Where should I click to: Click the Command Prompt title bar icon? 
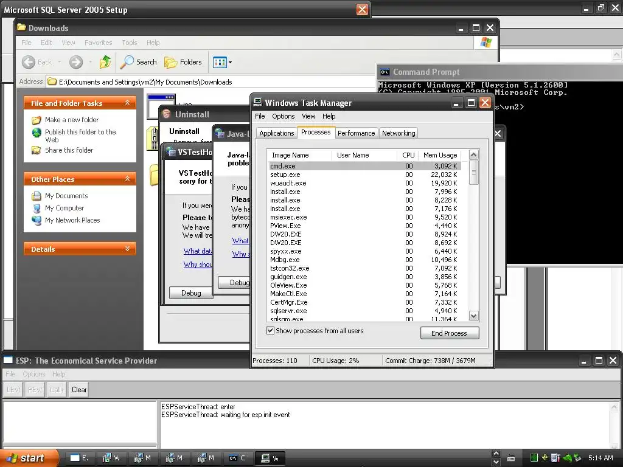[x=385, y=72]
